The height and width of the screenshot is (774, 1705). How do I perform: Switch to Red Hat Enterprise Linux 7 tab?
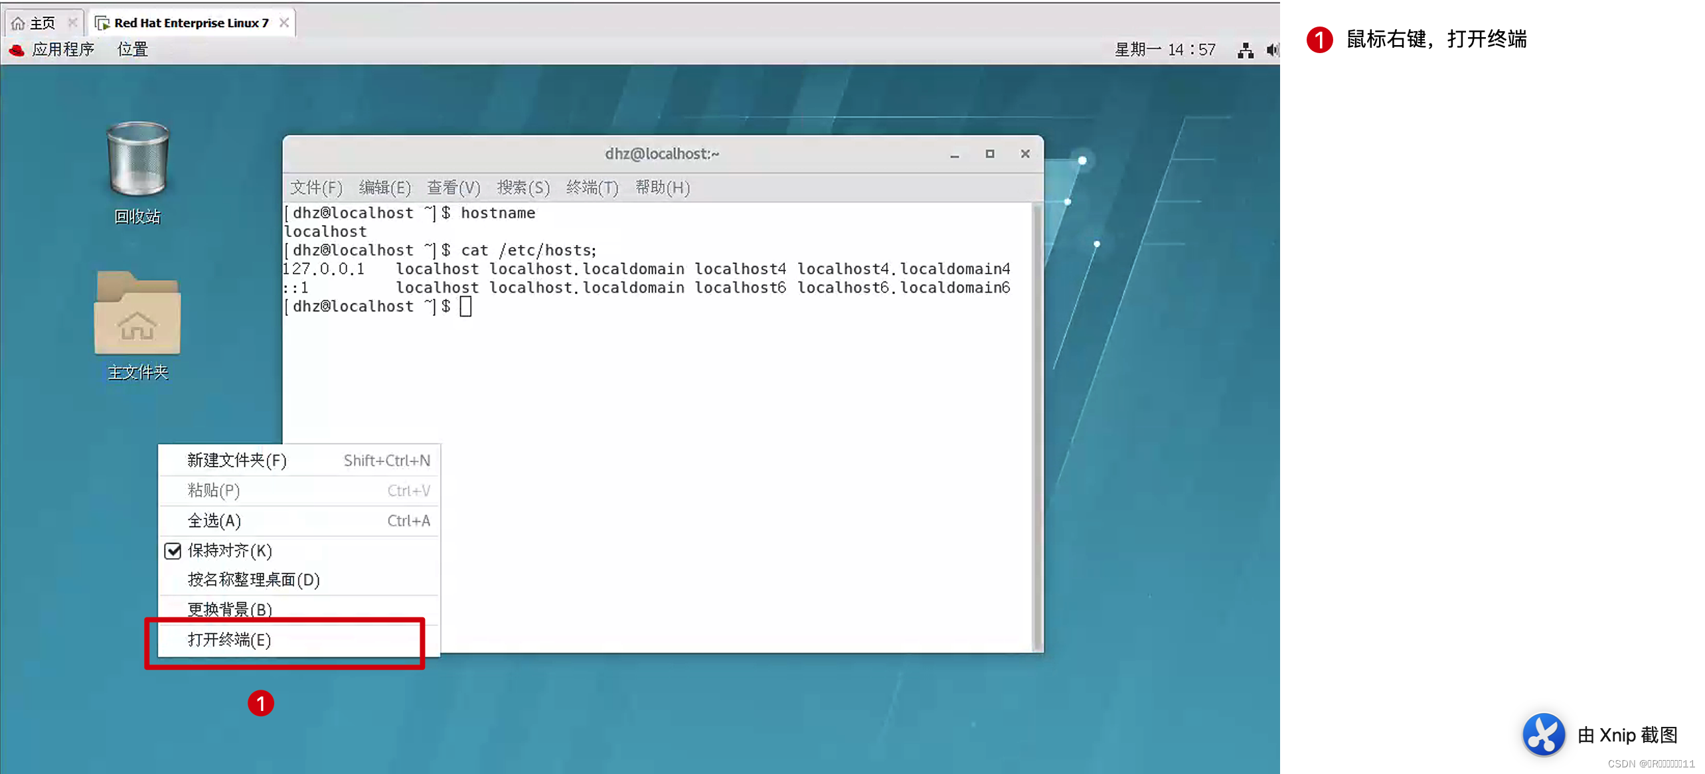click(x=191, y=23)
